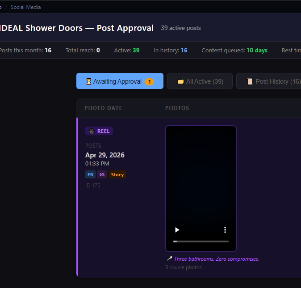301x288 pixels.
Task: Click the '01:33 PM' post time
Action: tap(97, 164)
